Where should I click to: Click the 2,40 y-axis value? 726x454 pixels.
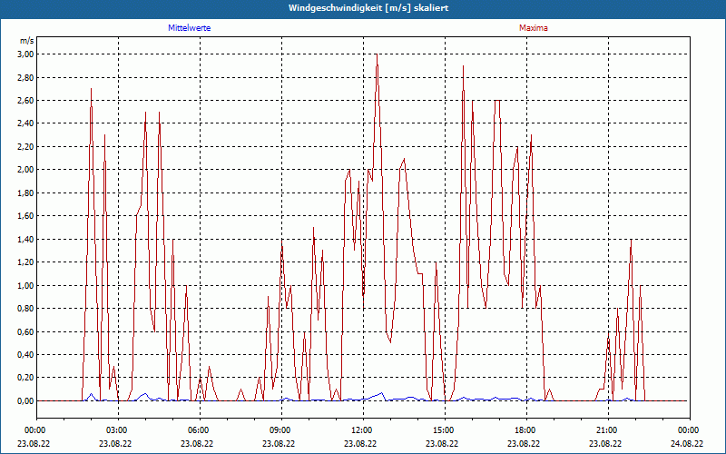tap(26, 123)
